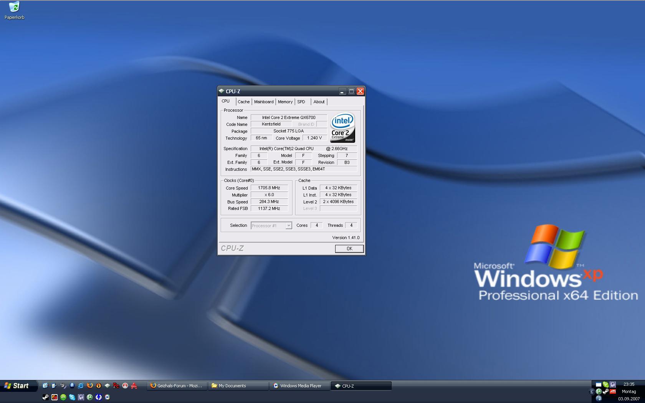Click the CPU-Z taskbar button
This screenshot has height=403, width=645.
point(361,386)
